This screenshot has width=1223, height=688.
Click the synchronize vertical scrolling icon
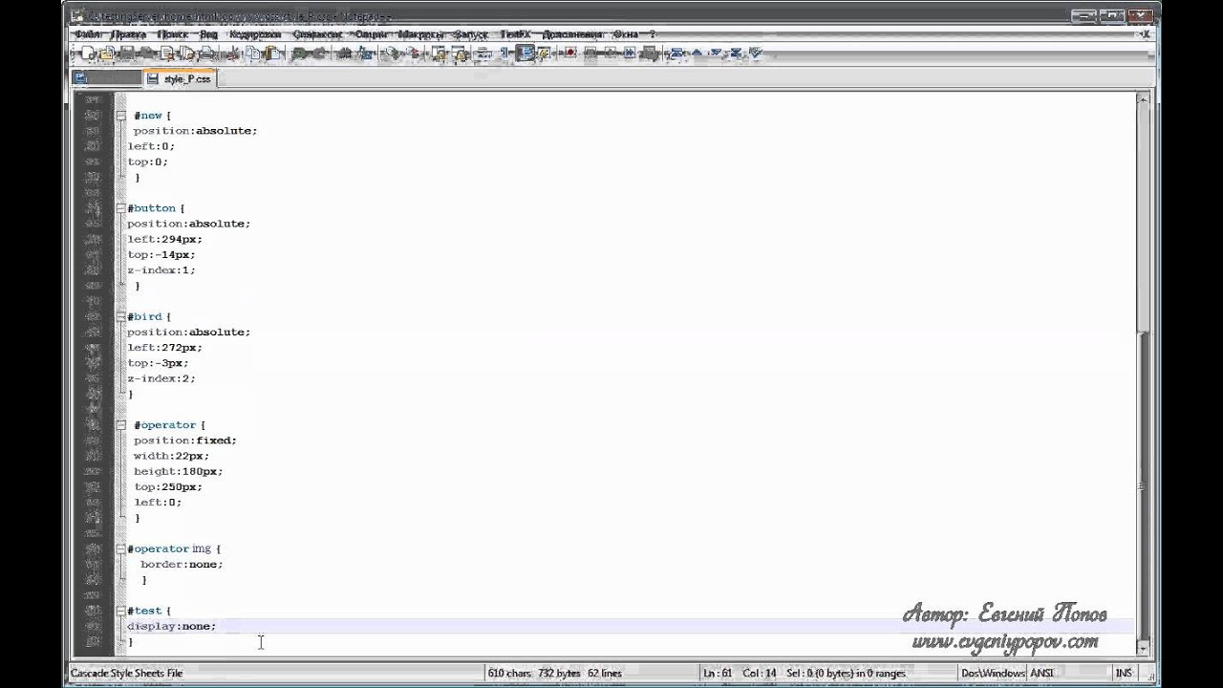(x=440, y=54)
